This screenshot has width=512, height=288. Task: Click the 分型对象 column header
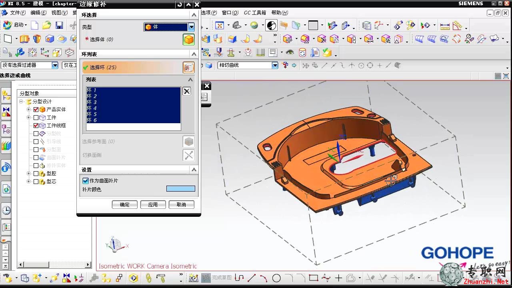47,94
